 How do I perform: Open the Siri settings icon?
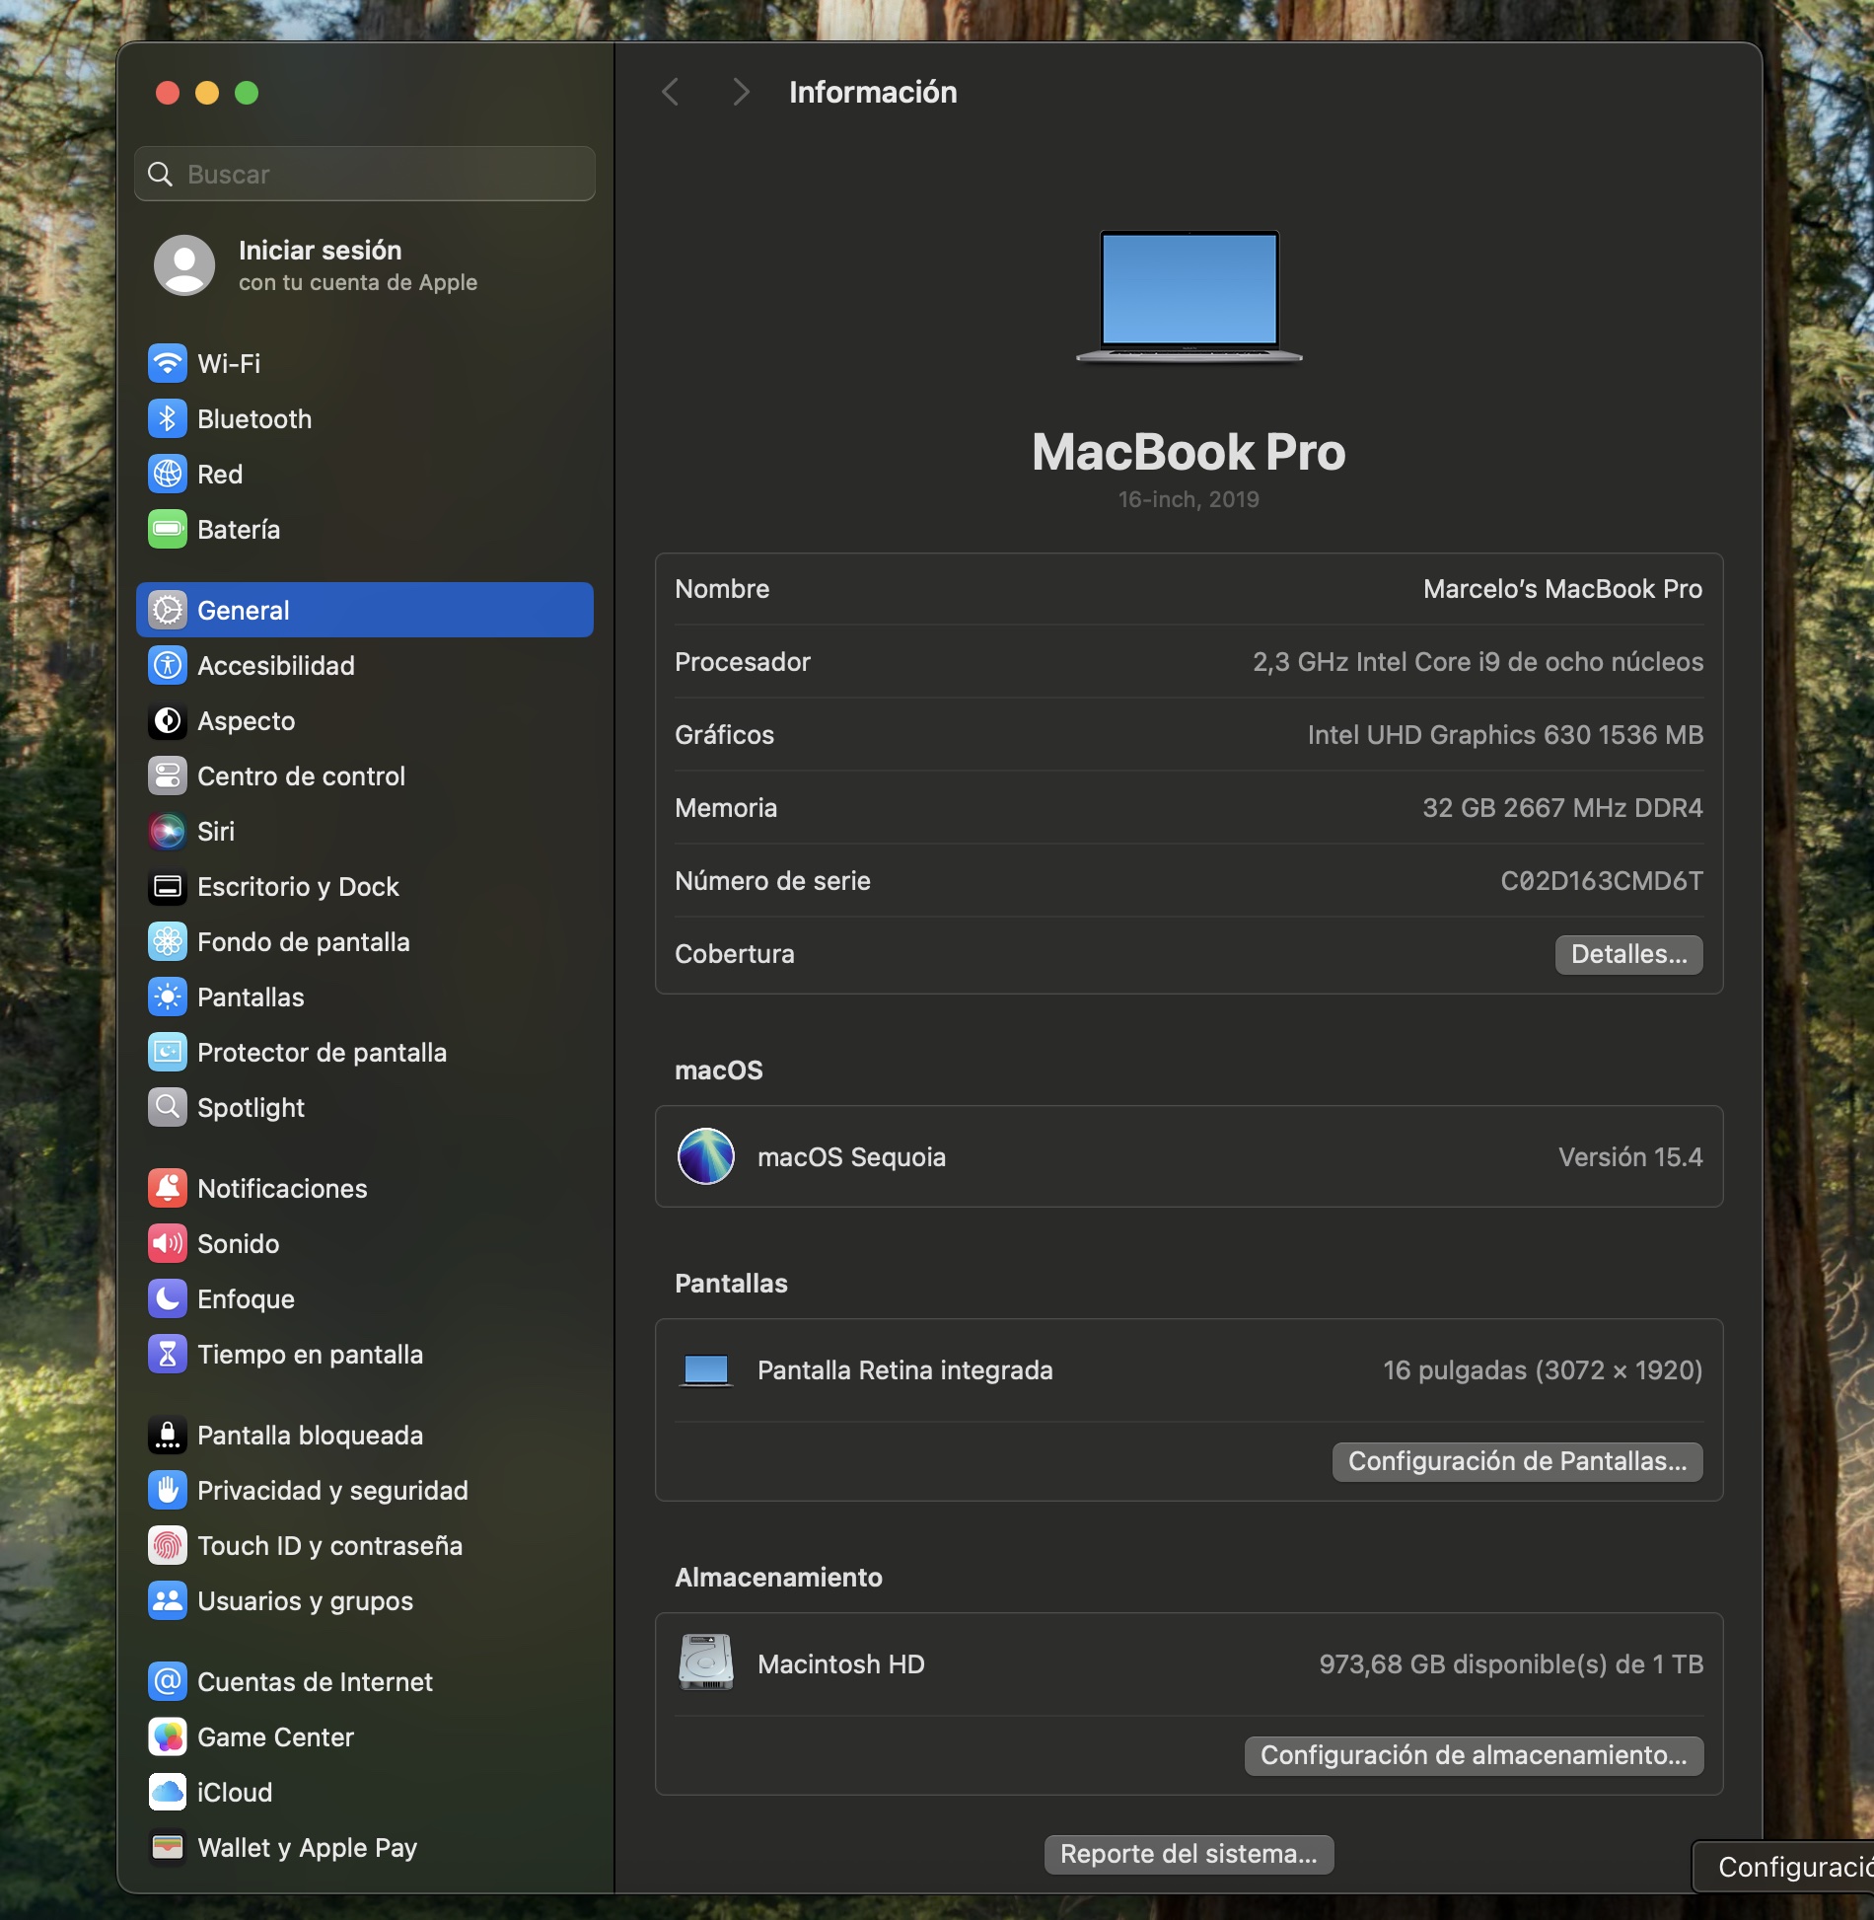[167, 831]
